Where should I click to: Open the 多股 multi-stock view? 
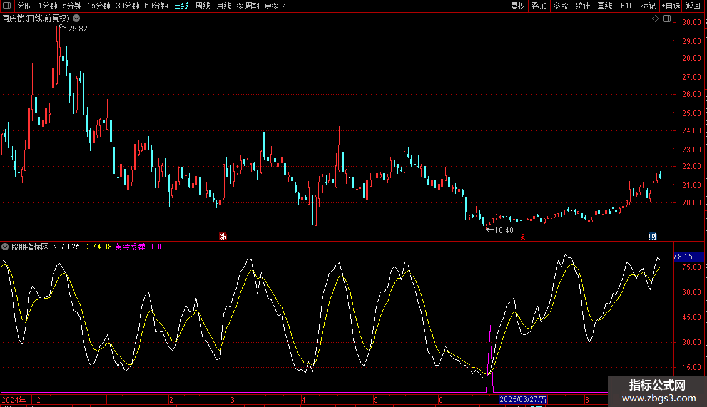[561, 6]
